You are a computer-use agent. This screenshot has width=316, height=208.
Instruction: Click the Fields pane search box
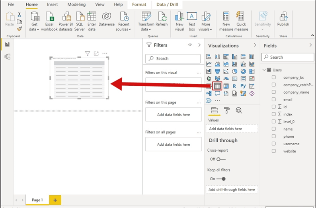(x=288, y=57)
